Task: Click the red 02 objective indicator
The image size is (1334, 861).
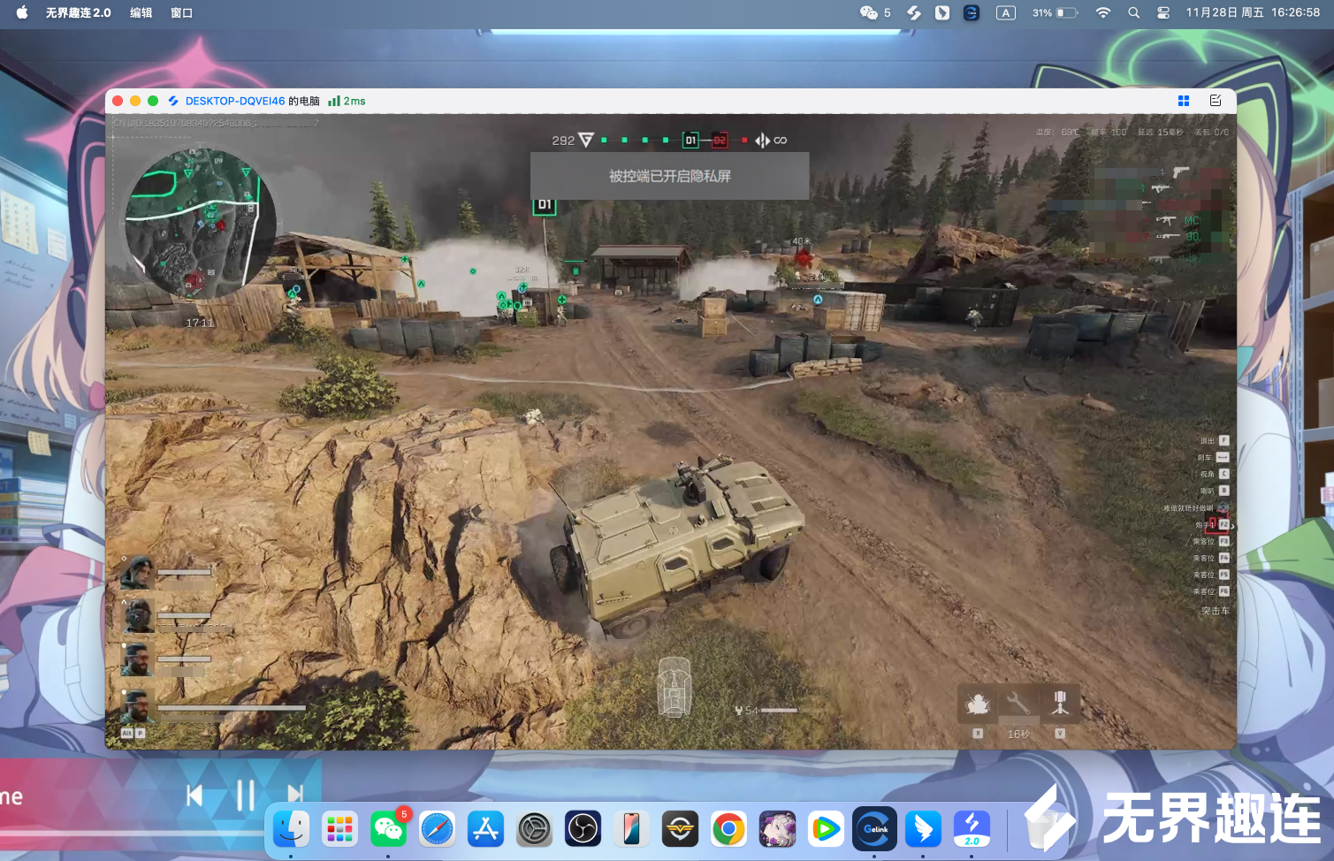Action: pyautogui.click(x=720, y=140)
